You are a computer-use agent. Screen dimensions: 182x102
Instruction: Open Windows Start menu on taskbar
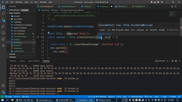pos(2,100)
